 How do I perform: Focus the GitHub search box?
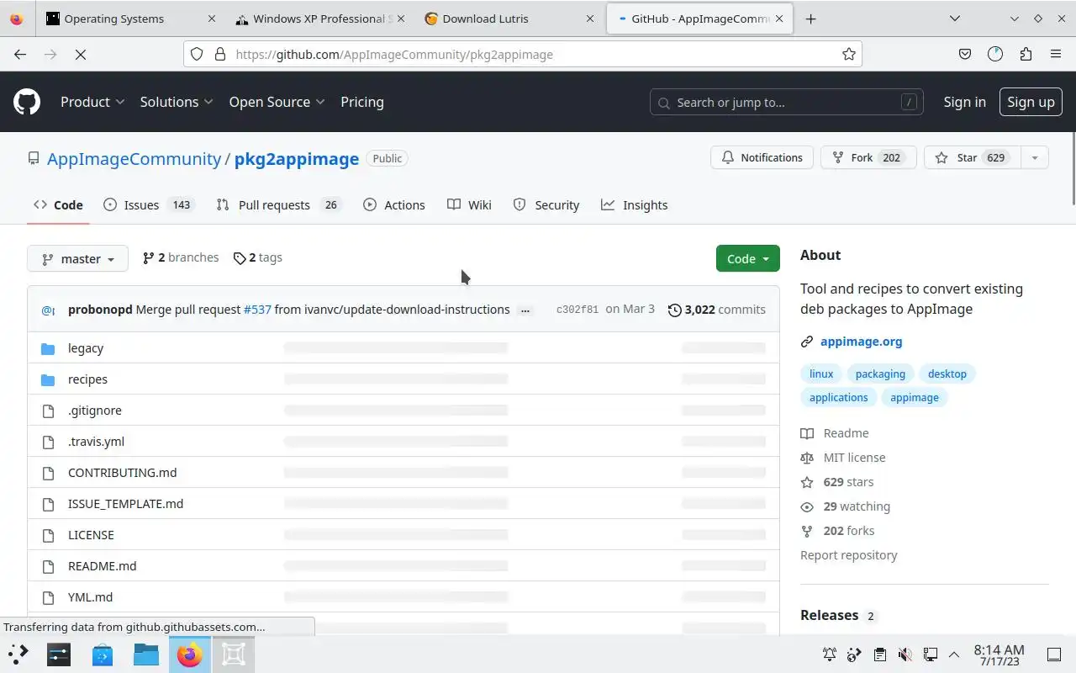[x=787, y=102]
